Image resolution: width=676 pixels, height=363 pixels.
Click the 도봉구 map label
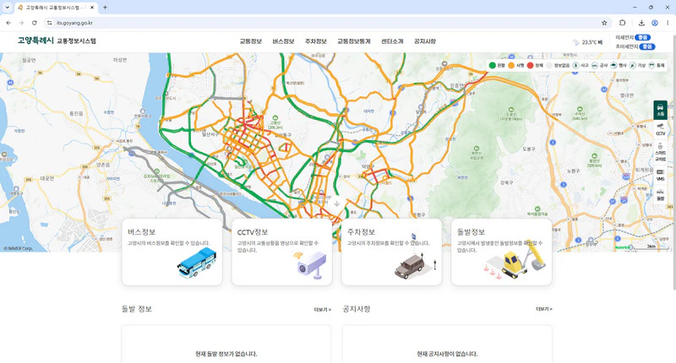[x=529, y=149]
